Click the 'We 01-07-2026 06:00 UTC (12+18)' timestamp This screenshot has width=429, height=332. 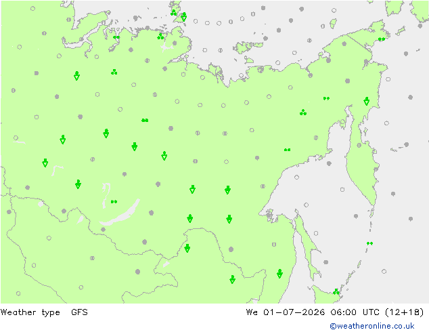tap(335, 312)
